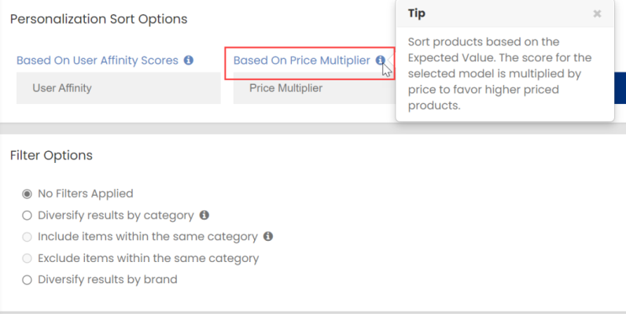Viewport: 626px width, 314px height.
Task: Click info icon beside Price Multiplier
Action: pyautogui.click(x=380, y=61)
